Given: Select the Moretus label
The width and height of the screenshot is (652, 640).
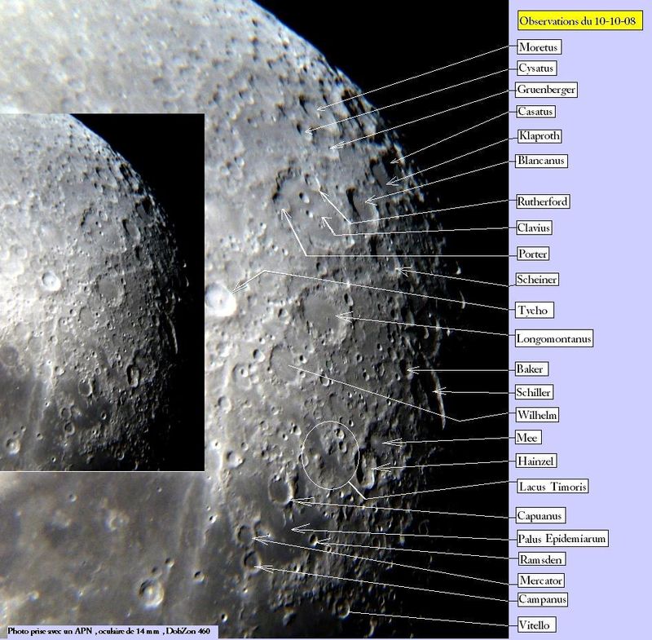Looking at the screenshot, I should pyautogui.click(x=539, y=46).
